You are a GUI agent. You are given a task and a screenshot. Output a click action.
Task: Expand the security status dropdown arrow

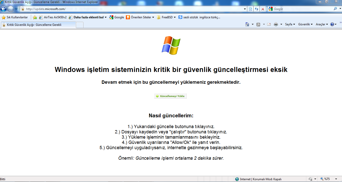coord(315,179)
